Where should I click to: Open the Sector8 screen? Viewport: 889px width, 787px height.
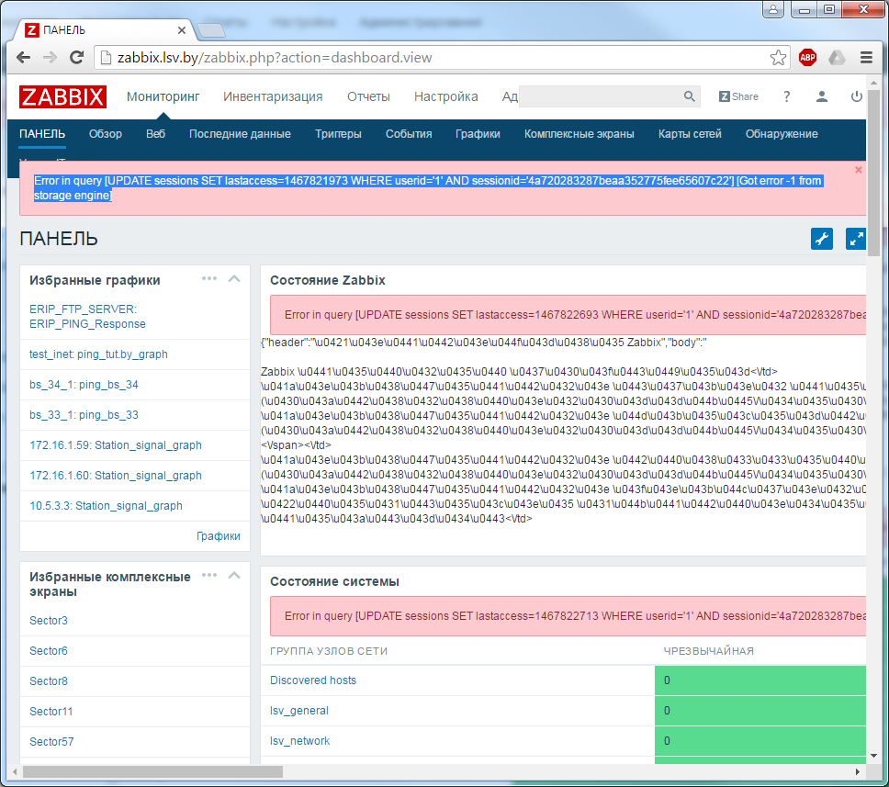click(48, 681)
